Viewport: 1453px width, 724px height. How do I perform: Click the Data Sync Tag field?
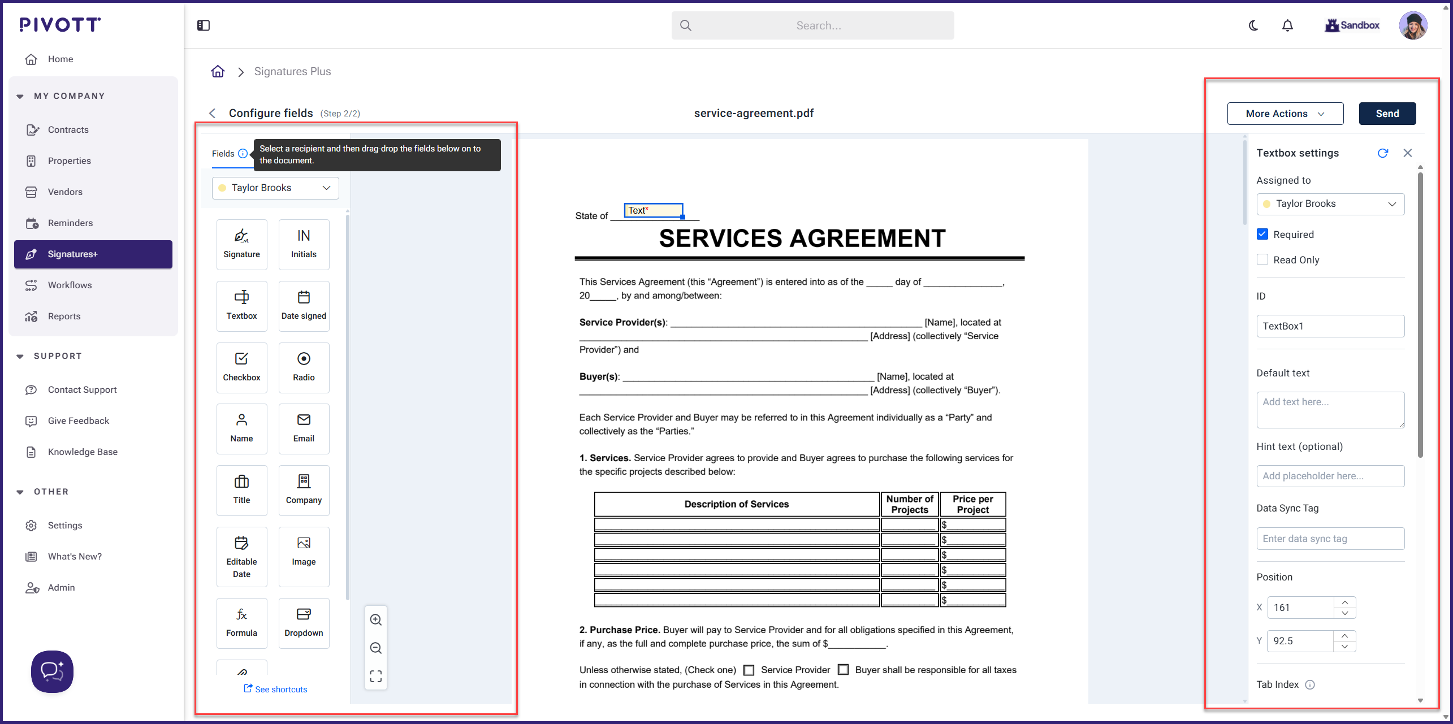(x=1330, y=539)
